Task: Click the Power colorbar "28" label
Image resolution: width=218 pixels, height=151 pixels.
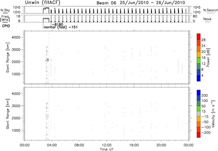Action: click(203, 40)
